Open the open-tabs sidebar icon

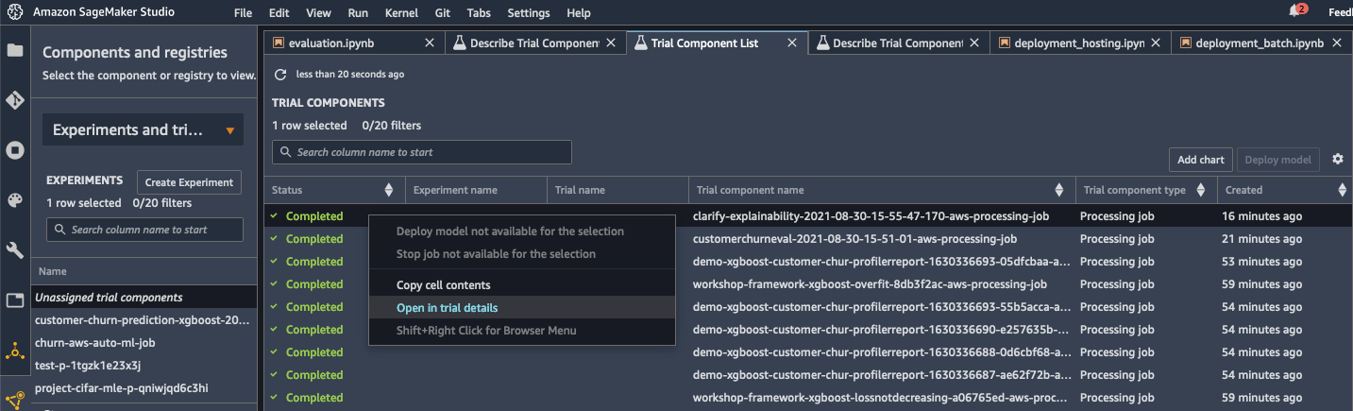15,300
